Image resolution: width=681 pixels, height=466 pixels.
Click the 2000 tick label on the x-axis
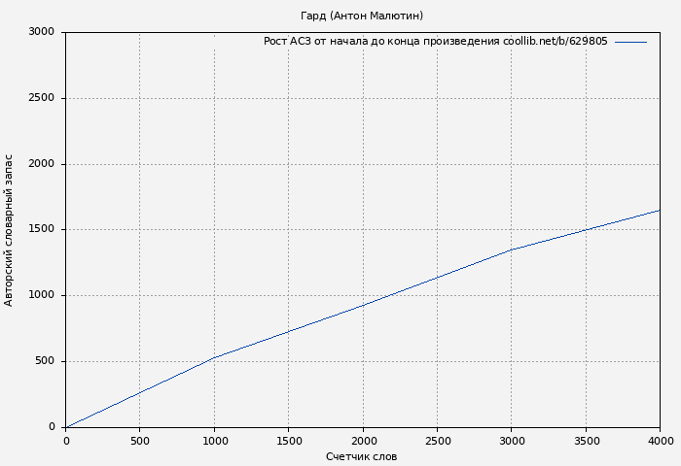point(363,441)
